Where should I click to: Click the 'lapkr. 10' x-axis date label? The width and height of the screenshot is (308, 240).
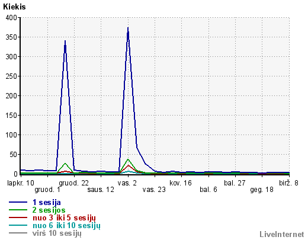tap(21, 183)
